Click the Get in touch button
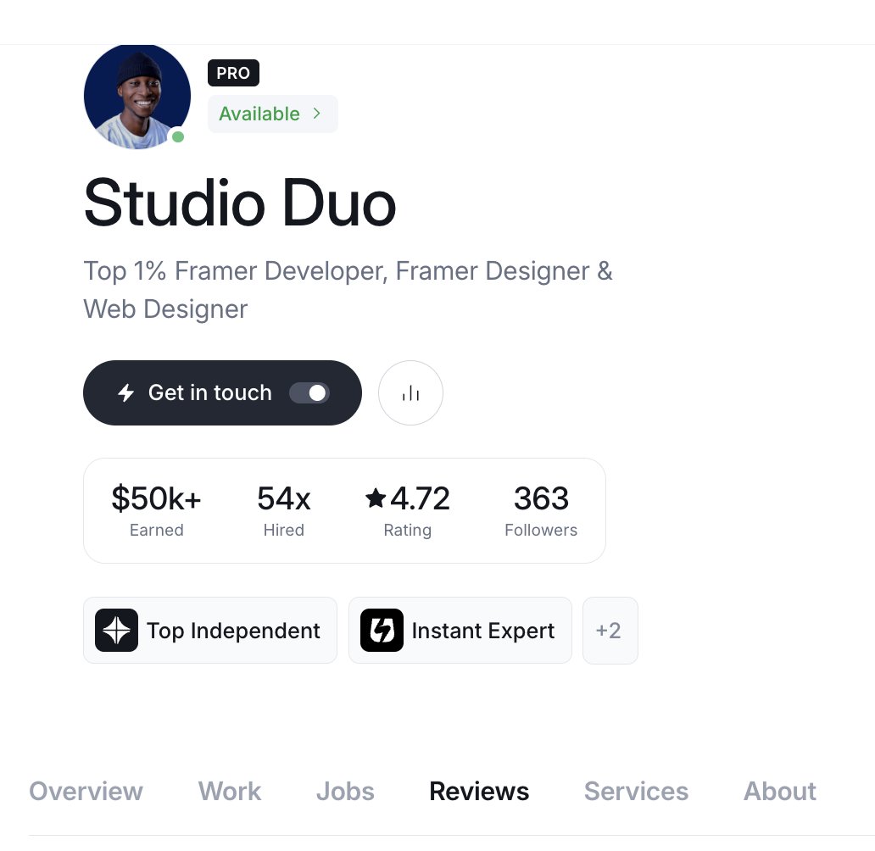 click(x=222, y=392)
